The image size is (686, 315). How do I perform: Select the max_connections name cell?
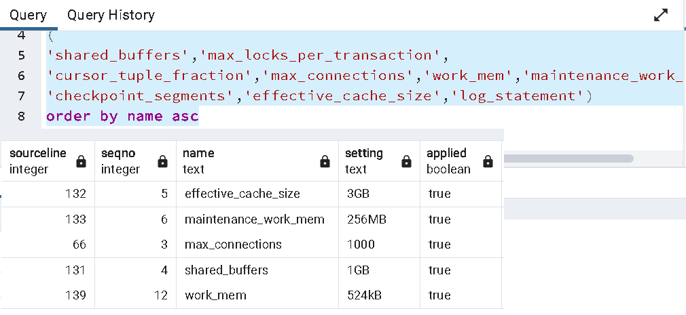point(257,245)
